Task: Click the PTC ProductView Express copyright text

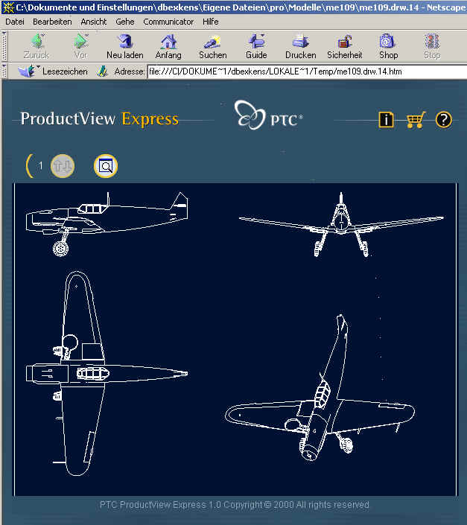Action: [x=235, y=505]
